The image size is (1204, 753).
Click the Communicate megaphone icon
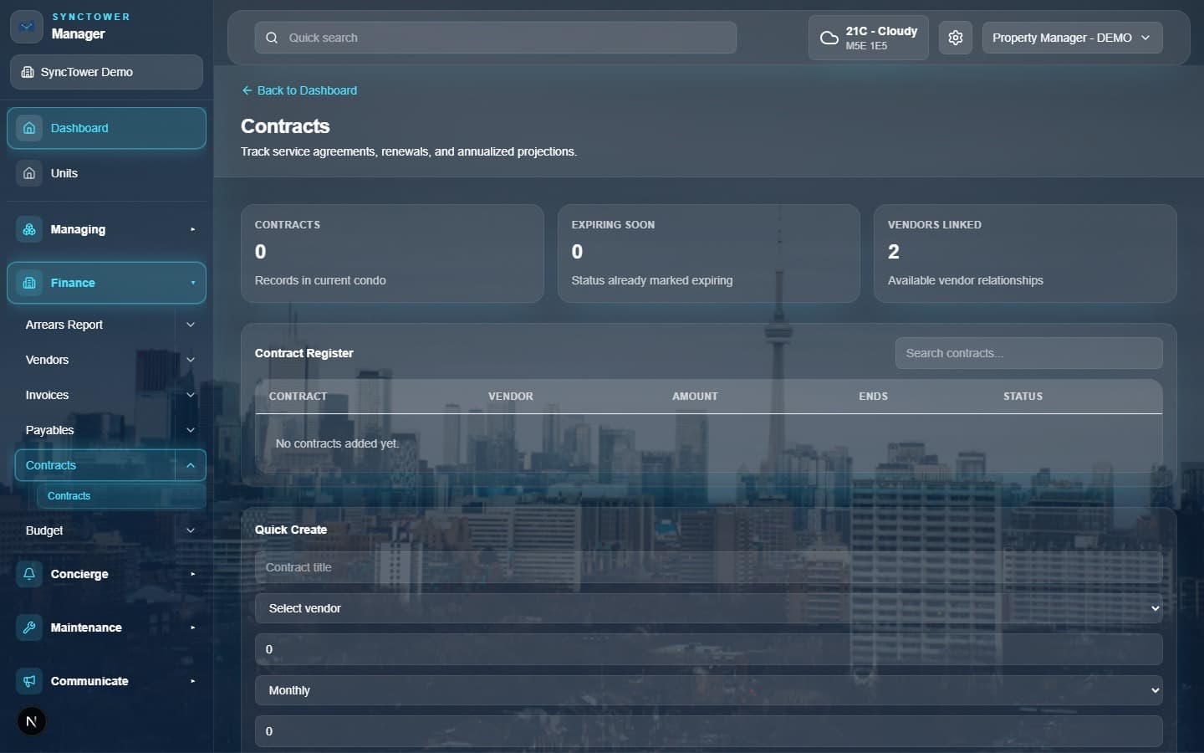(29, 681)
